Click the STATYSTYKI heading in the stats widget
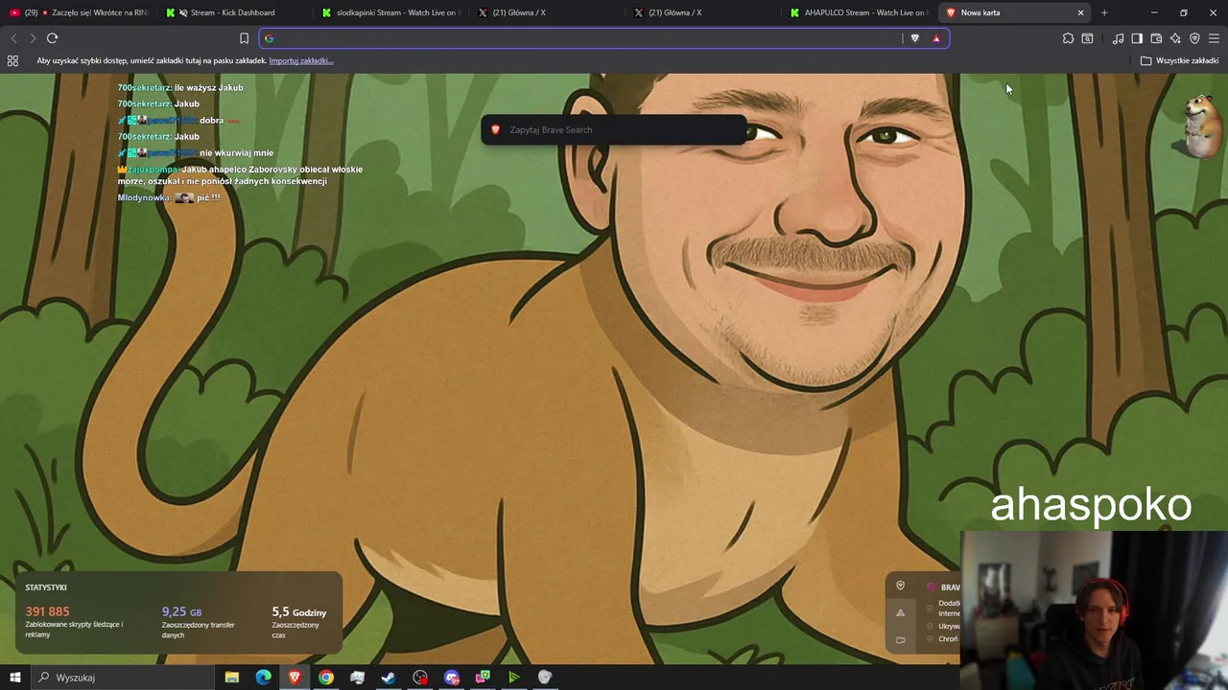 tap(46, 587)
